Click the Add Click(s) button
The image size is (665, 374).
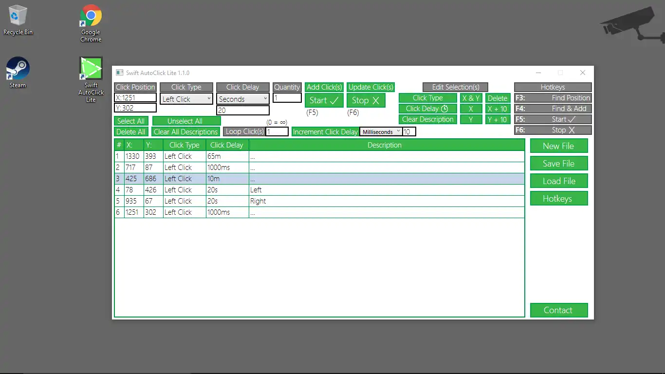click(x=324, y=87)
